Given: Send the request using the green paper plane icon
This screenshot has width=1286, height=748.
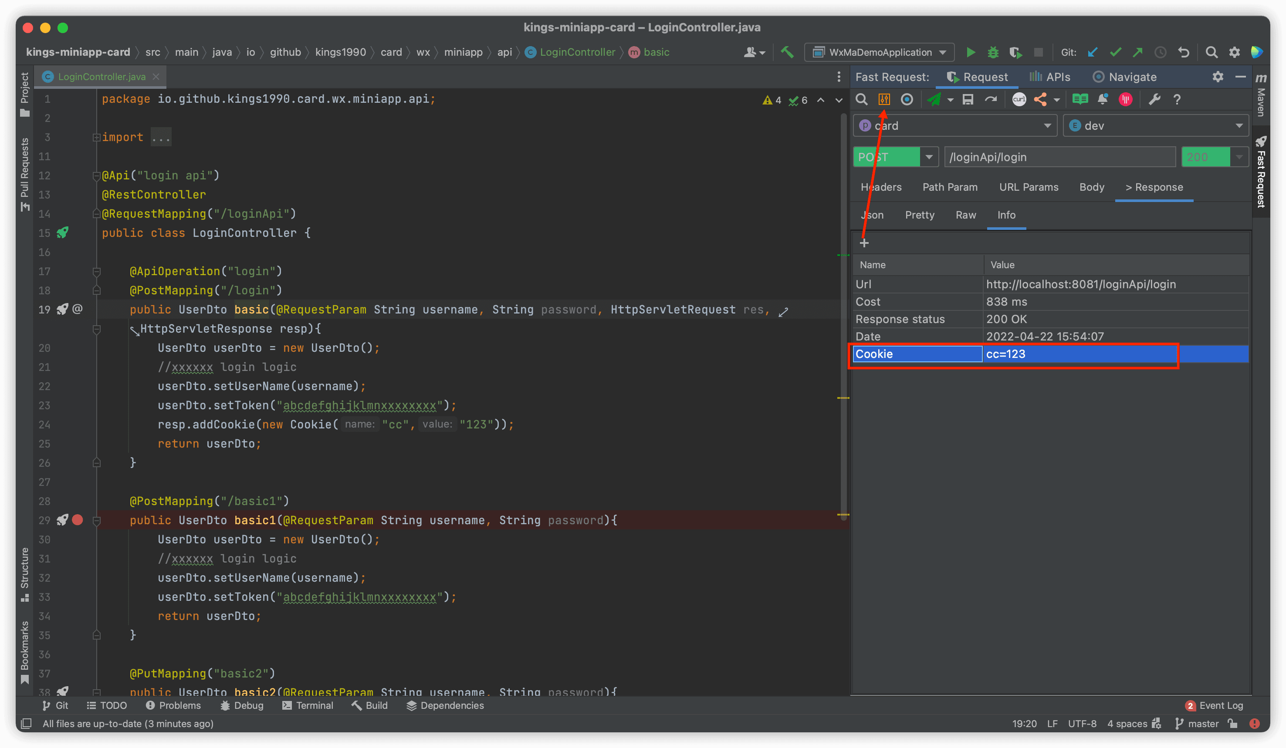Looking at the screenshot, I should click(x=935, y=99).
